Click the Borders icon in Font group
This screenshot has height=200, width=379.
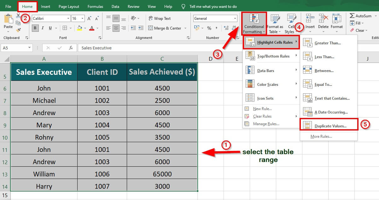(65, 28)
